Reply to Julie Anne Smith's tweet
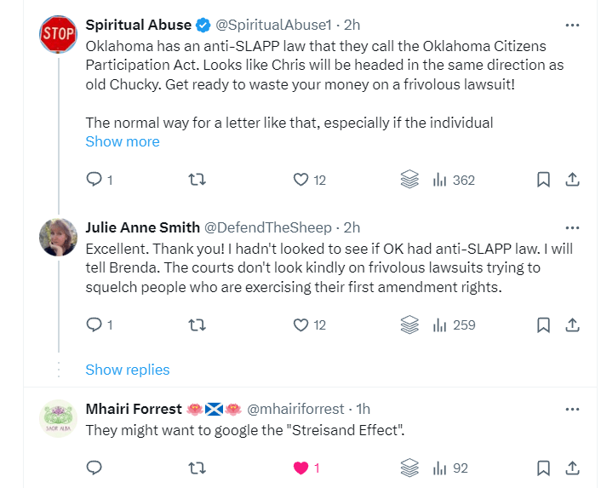The width and height of the screenshot is (601, 488). coord(94,324)
